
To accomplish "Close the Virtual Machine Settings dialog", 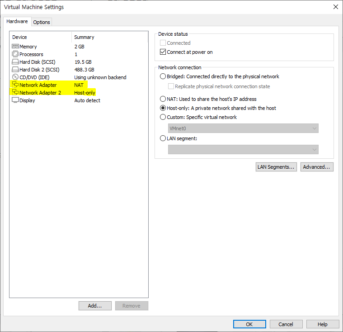I will click(x=336, y=7).
